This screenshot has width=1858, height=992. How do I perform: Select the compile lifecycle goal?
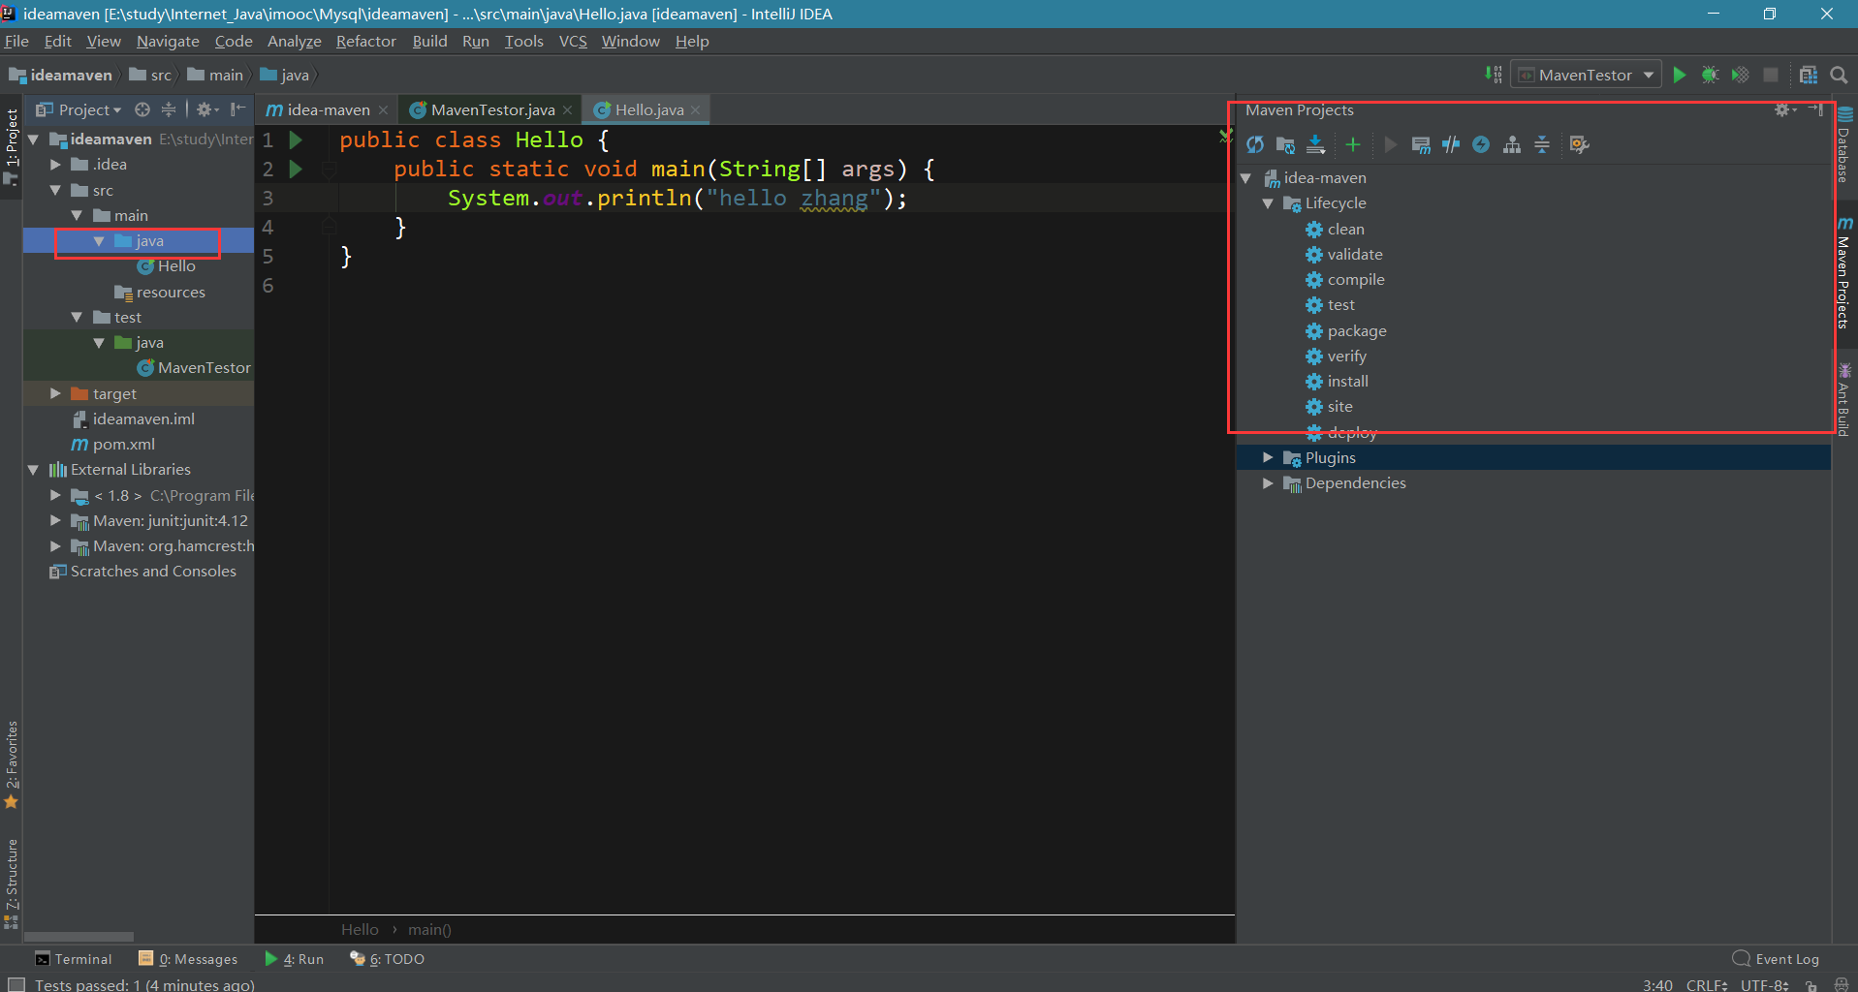[x=1355, y=280]
